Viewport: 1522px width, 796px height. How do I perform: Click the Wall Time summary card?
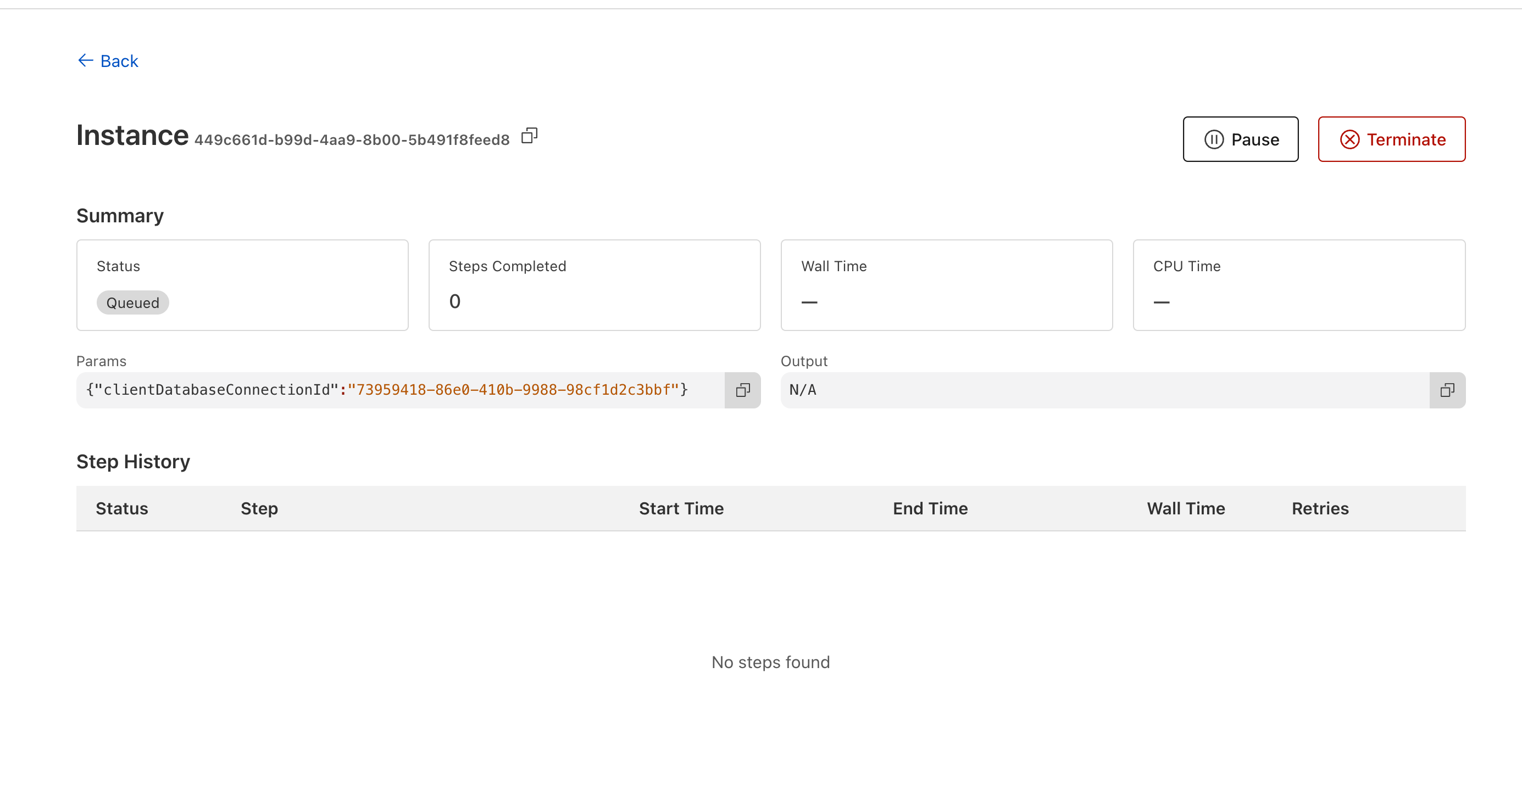(x=946, y=284)
